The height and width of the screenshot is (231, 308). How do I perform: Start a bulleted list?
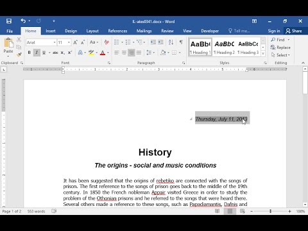(117, 42)
